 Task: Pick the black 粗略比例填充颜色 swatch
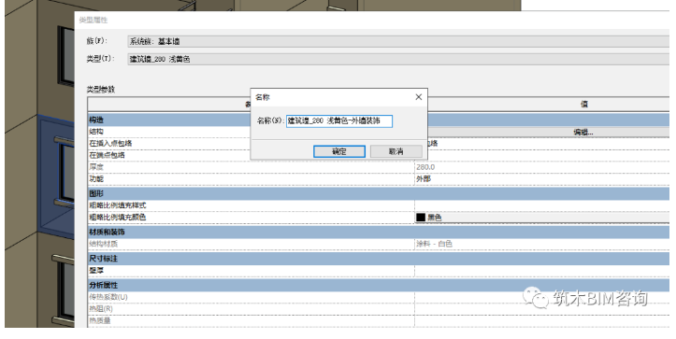point(421,218)
